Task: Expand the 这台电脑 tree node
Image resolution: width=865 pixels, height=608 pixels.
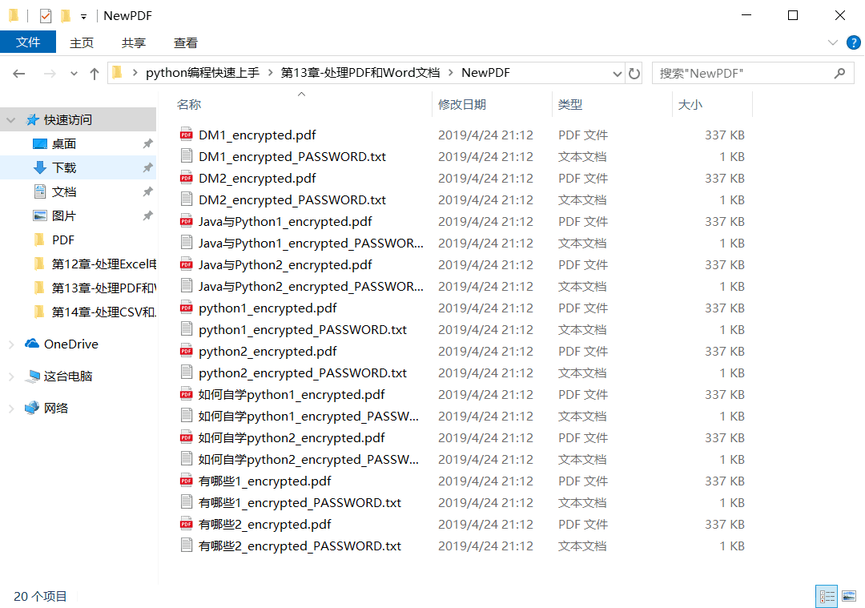Action: pyautogui.click(x=13, y=376)
